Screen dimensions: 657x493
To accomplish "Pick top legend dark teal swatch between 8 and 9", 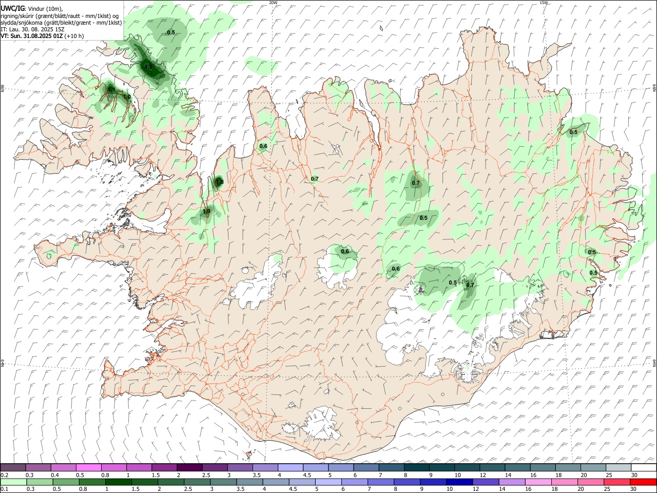I will pos(417,468).
